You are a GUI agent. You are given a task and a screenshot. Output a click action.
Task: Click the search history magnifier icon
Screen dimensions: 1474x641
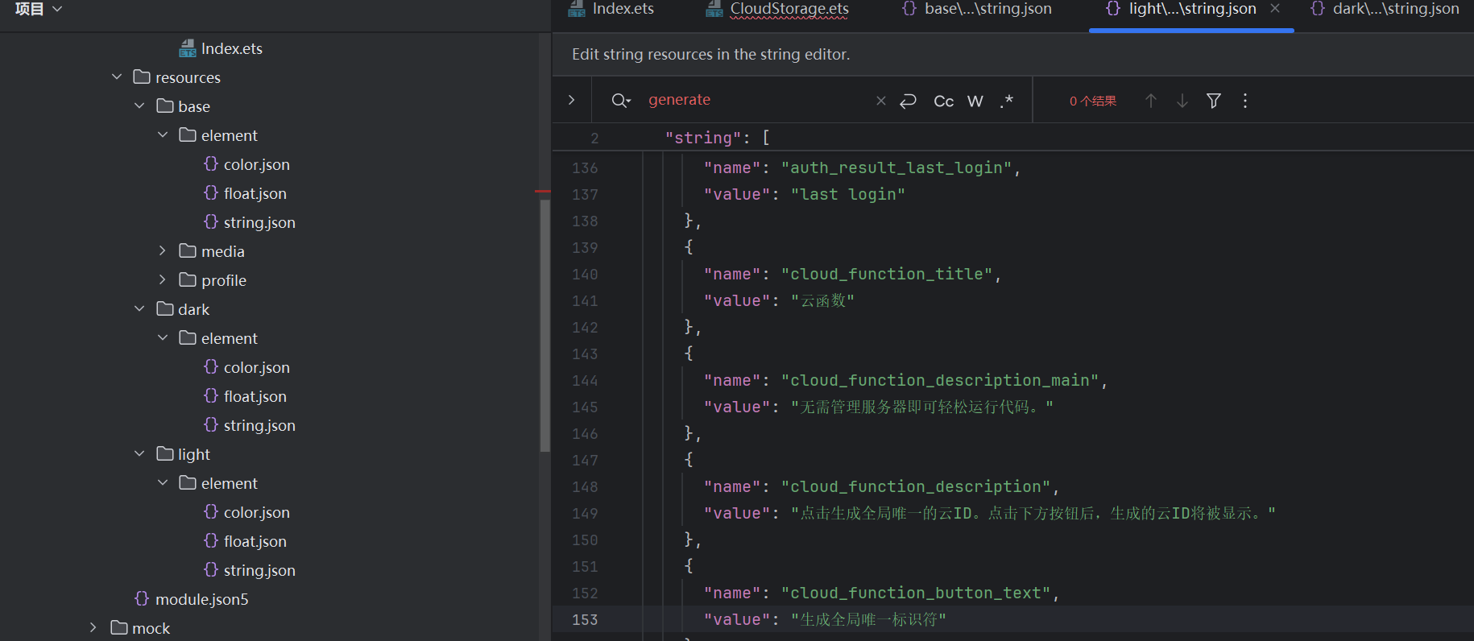point(620,101)
